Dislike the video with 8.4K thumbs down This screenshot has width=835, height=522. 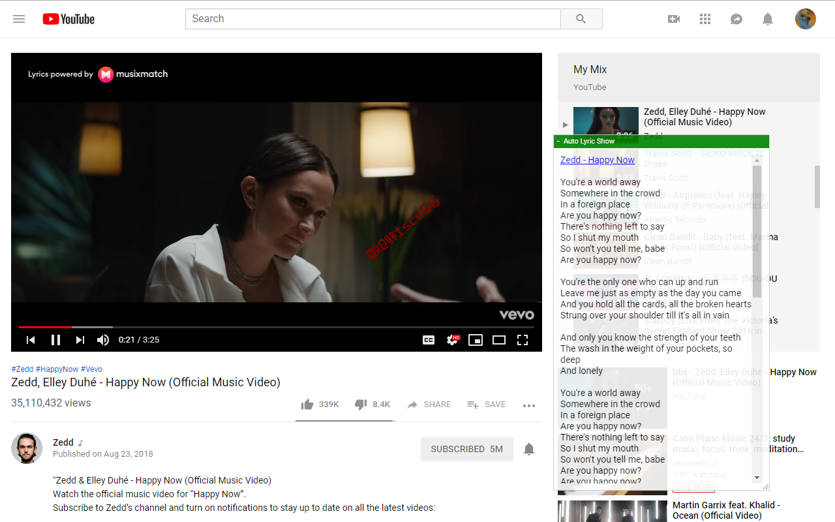[372, 405]
